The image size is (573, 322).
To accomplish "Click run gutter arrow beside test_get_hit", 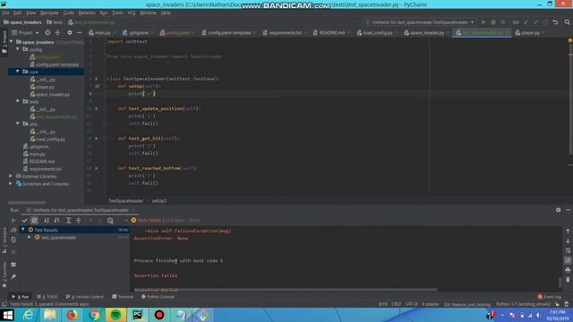I will point(97,139).
